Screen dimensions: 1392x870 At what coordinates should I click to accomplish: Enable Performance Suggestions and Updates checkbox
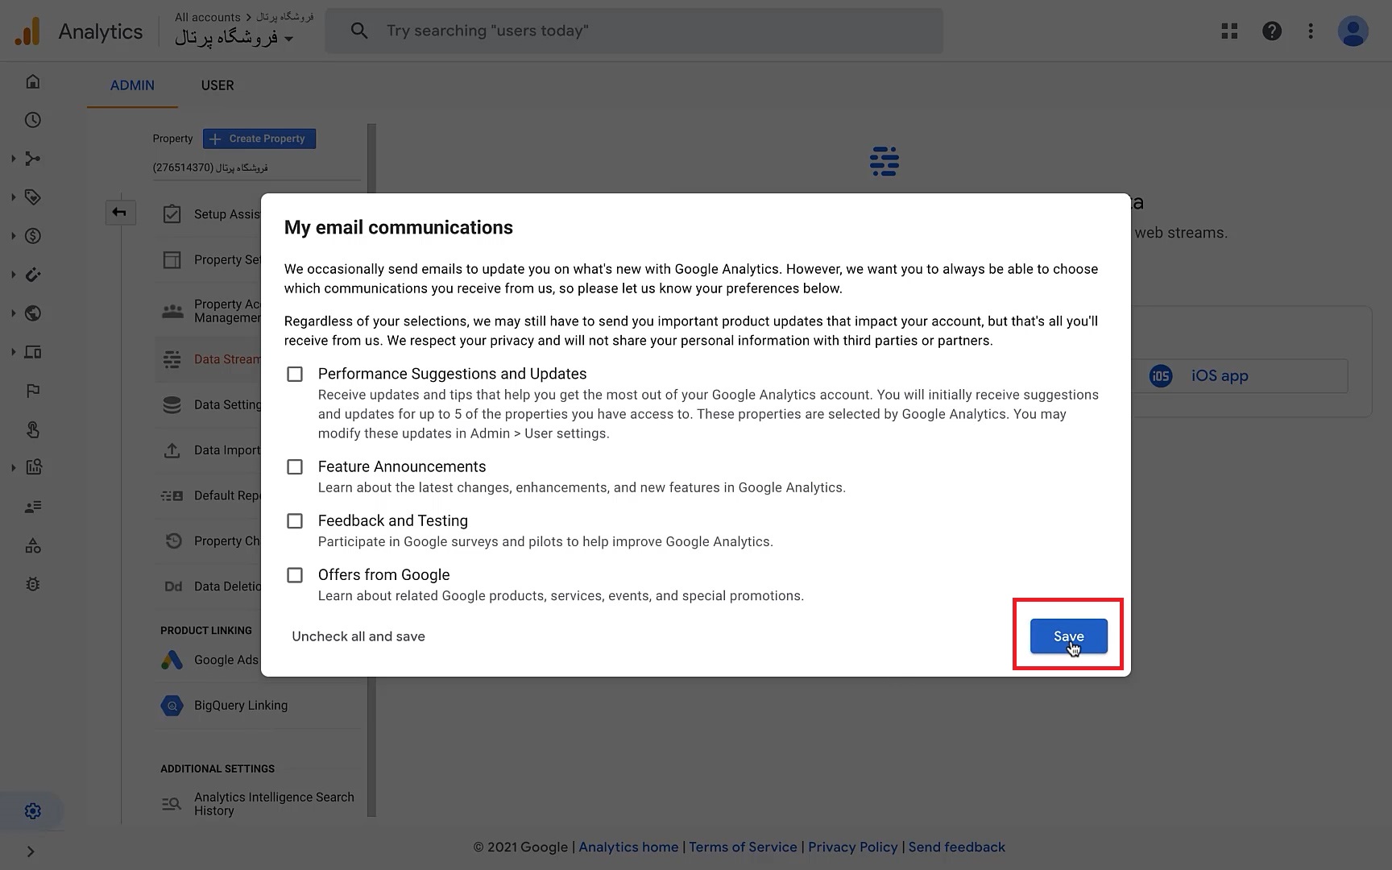tap(295, 375)
